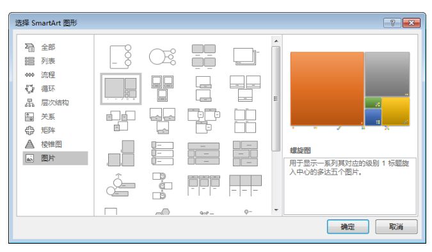Click the layout list scrollbar thumb
The image size is (432, 252).
[276, 98]
